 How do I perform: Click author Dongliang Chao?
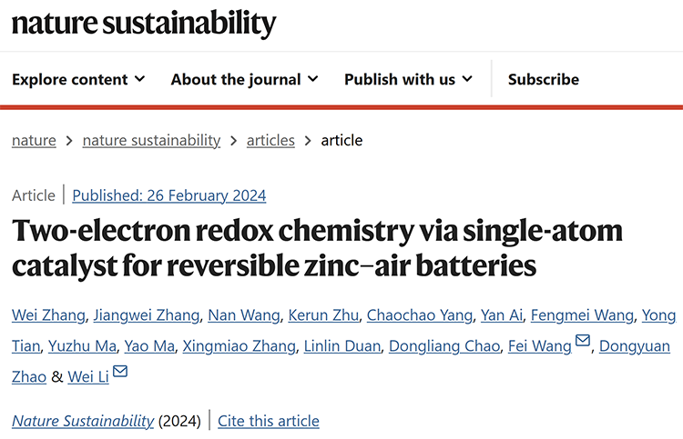point(444,346)
